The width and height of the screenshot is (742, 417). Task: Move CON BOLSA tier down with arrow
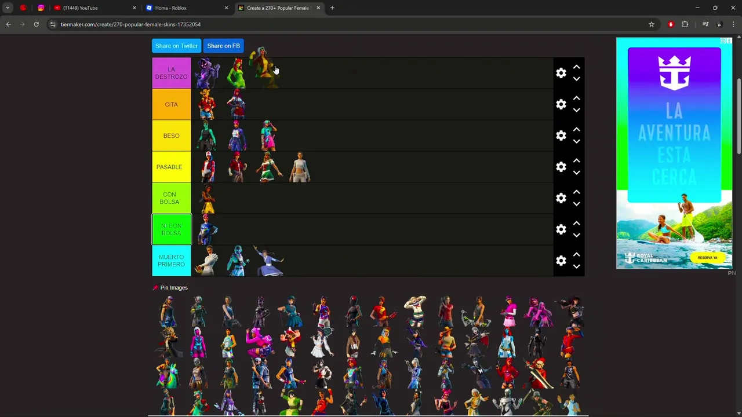576,204
